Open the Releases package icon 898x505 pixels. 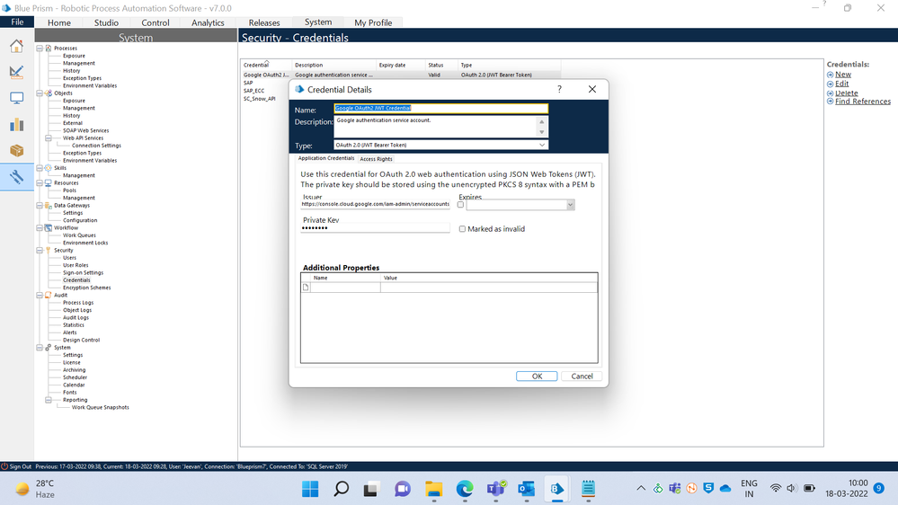pos(16,151)
